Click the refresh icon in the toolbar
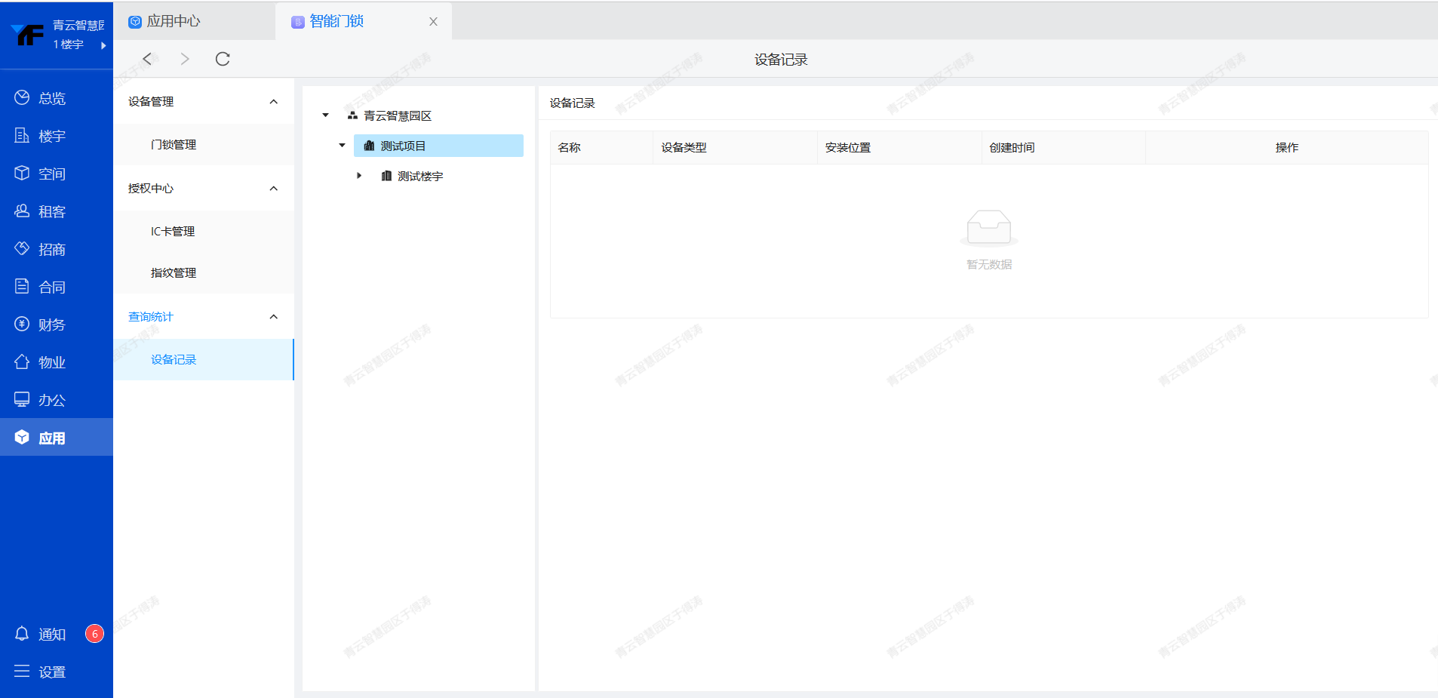Image resolution: width=1438 pixels, height=698 pixels. click(x=223, y=59)
